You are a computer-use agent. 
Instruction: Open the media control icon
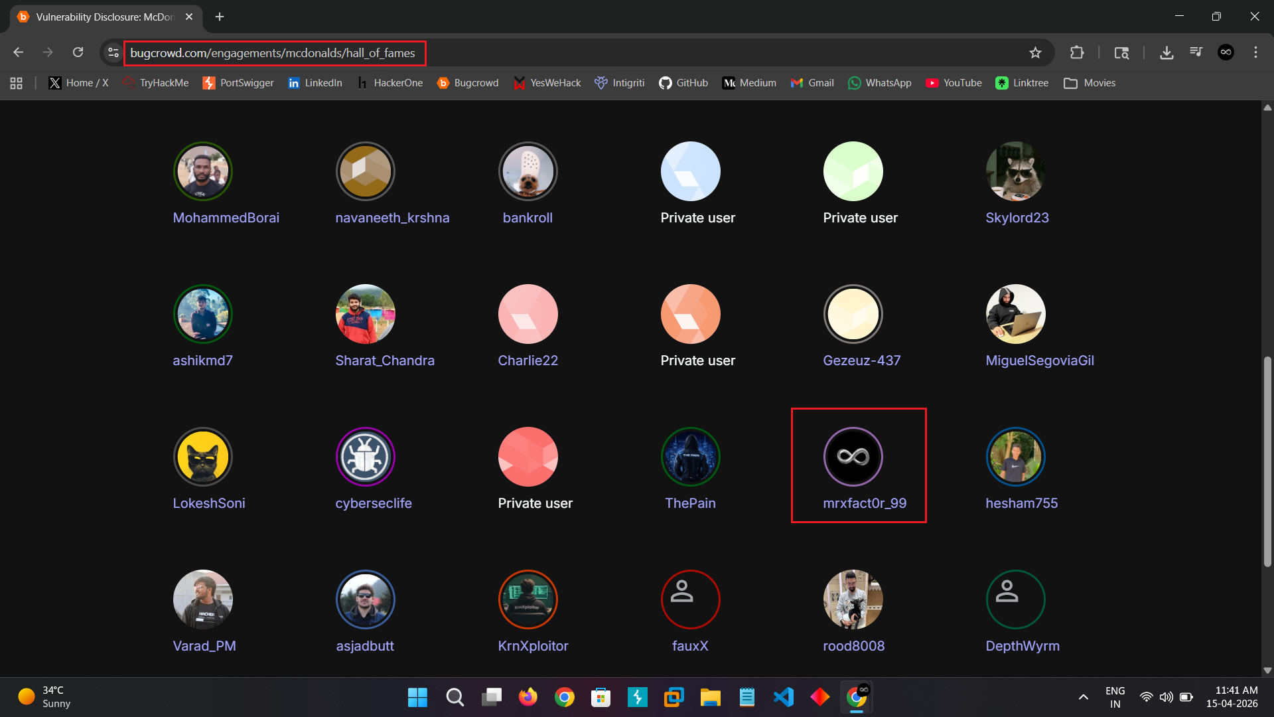click(1196, 52)
